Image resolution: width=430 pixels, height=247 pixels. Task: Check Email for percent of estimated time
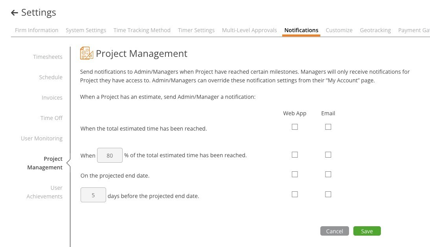[x=328, y=155]
